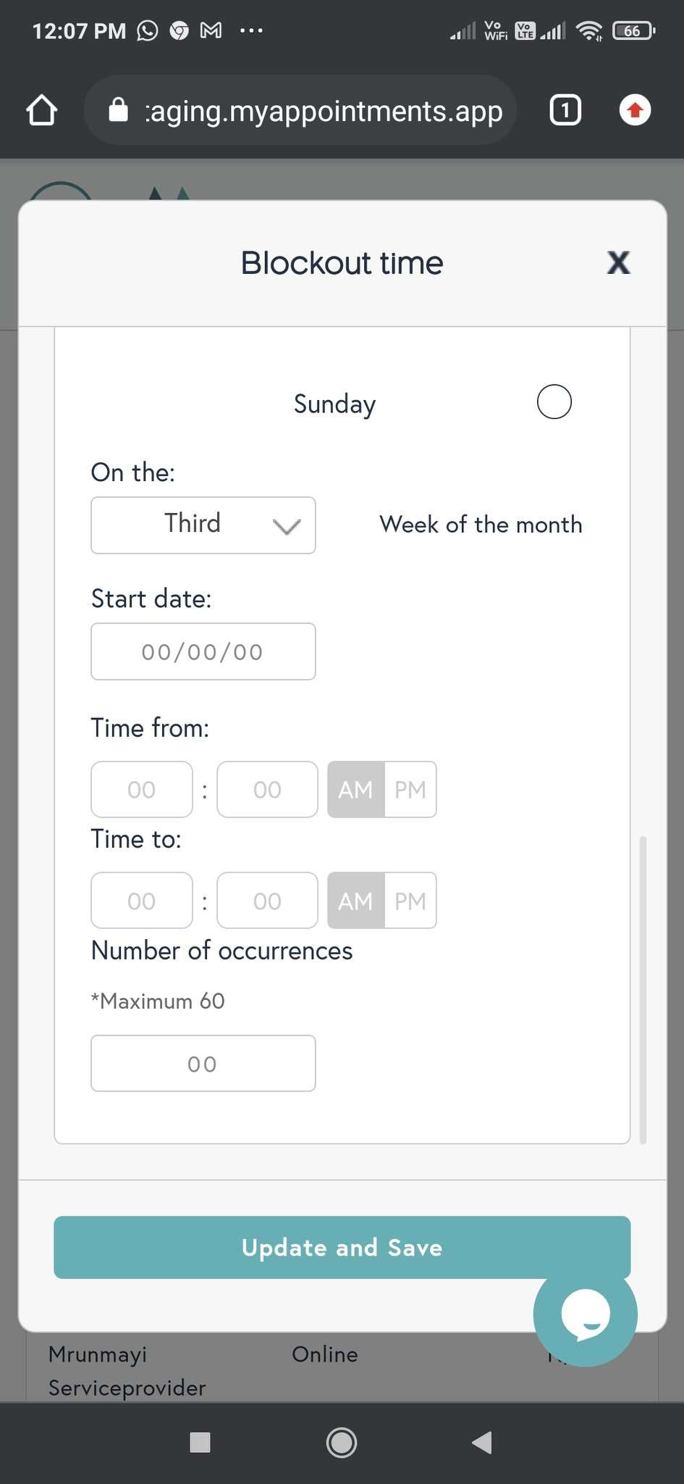Click the dialog's vertical scrollbar
684x1484 pixels.
pyautogui.click(x=643, y=989)
